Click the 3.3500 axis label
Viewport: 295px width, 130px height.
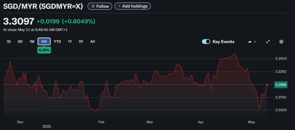[281, 59]
